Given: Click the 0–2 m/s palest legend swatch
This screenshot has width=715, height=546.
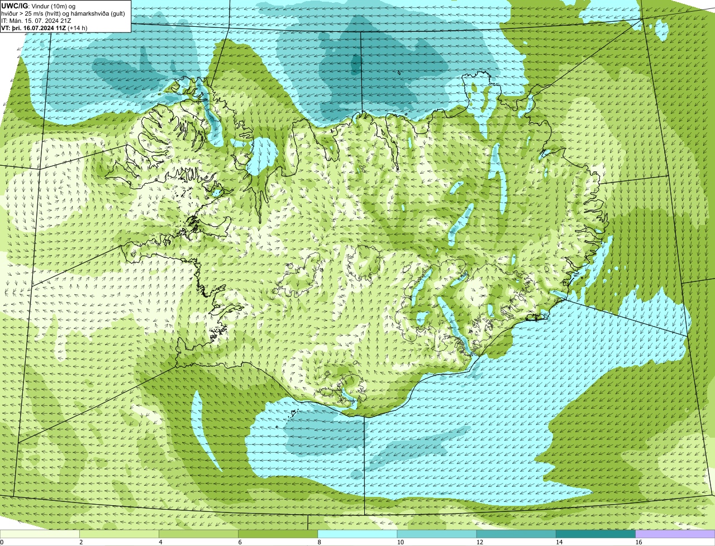Looking at the screenshot, I should pyautogui.click(x=40, y=534).
